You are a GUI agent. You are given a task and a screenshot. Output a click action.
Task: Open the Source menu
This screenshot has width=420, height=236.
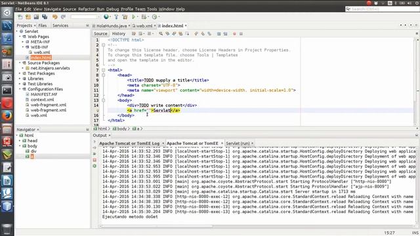click(x=70, y=9)
